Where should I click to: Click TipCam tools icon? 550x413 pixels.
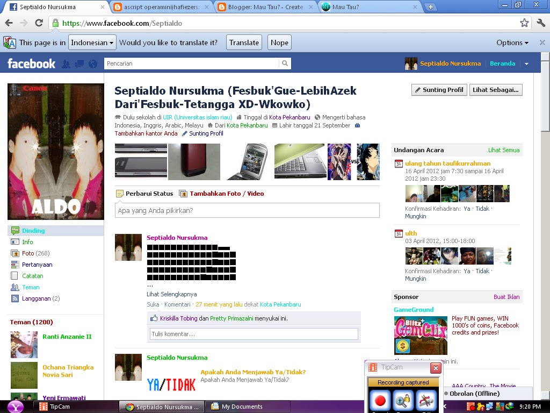426,400
